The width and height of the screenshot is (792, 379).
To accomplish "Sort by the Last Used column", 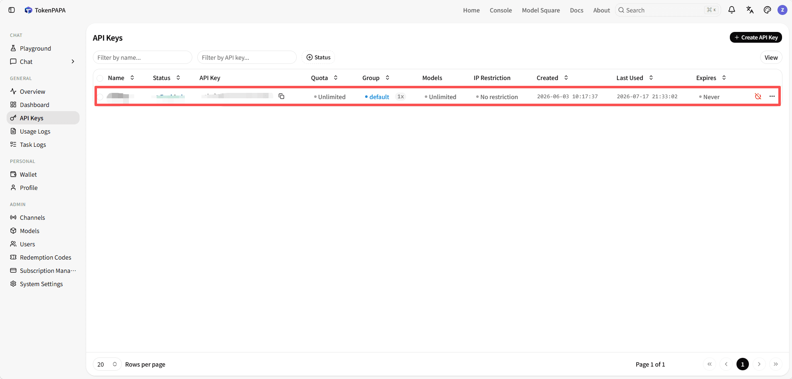I will click(x=635, y=78).
